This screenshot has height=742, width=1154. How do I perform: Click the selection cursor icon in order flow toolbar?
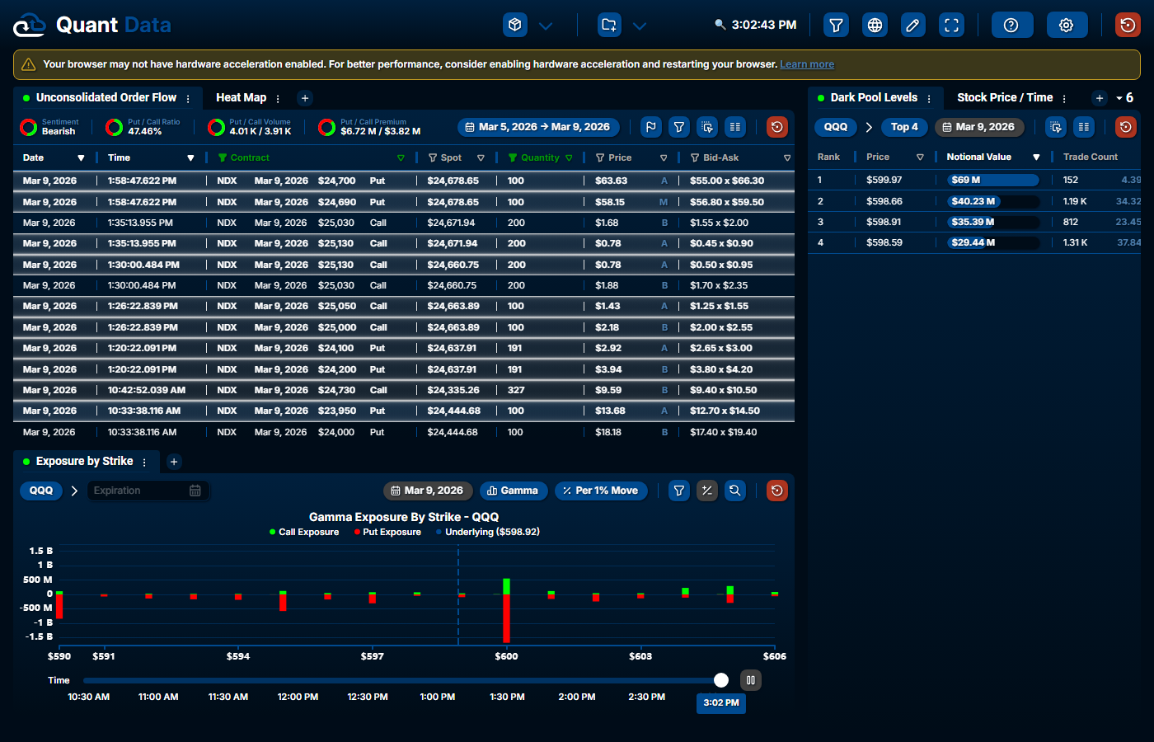[707, 127]
